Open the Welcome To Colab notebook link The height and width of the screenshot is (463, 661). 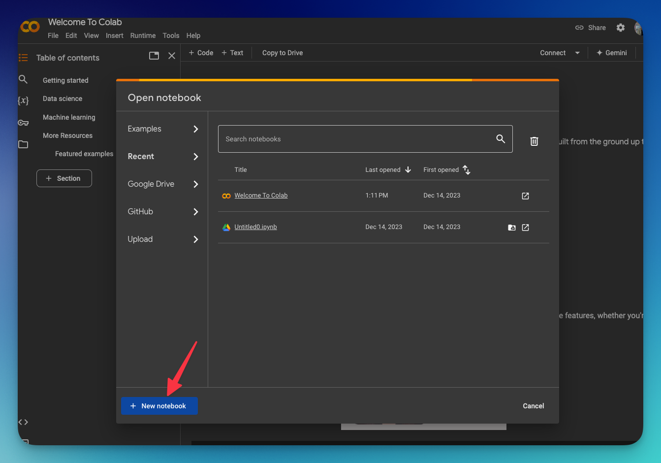click(x=261, y=196)
